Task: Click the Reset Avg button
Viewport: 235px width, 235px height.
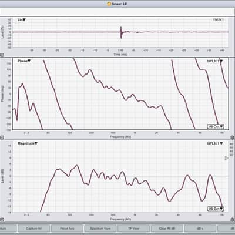Action: 67,229
